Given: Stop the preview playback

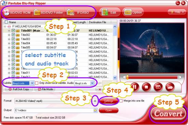Looking at the screenshot, I should click(x=146, y=87).
